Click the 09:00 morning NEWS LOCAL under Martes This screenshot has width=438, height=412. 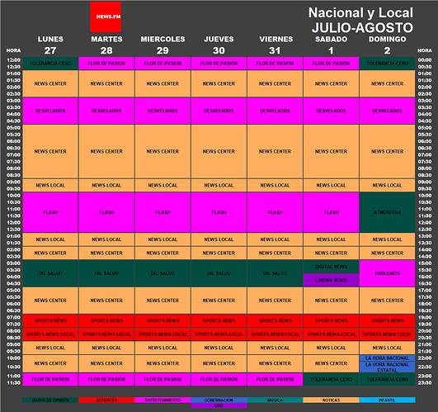point(106,185)
